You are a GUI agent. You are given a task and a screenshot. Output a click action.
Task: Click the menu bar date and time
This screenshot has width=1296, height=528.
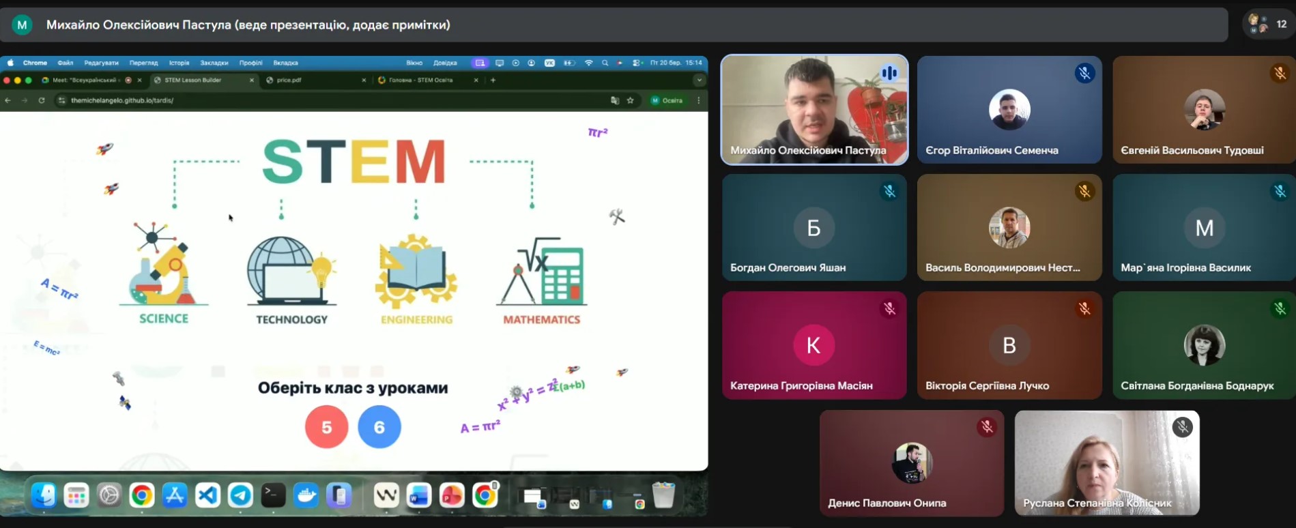tap(676, 63)
